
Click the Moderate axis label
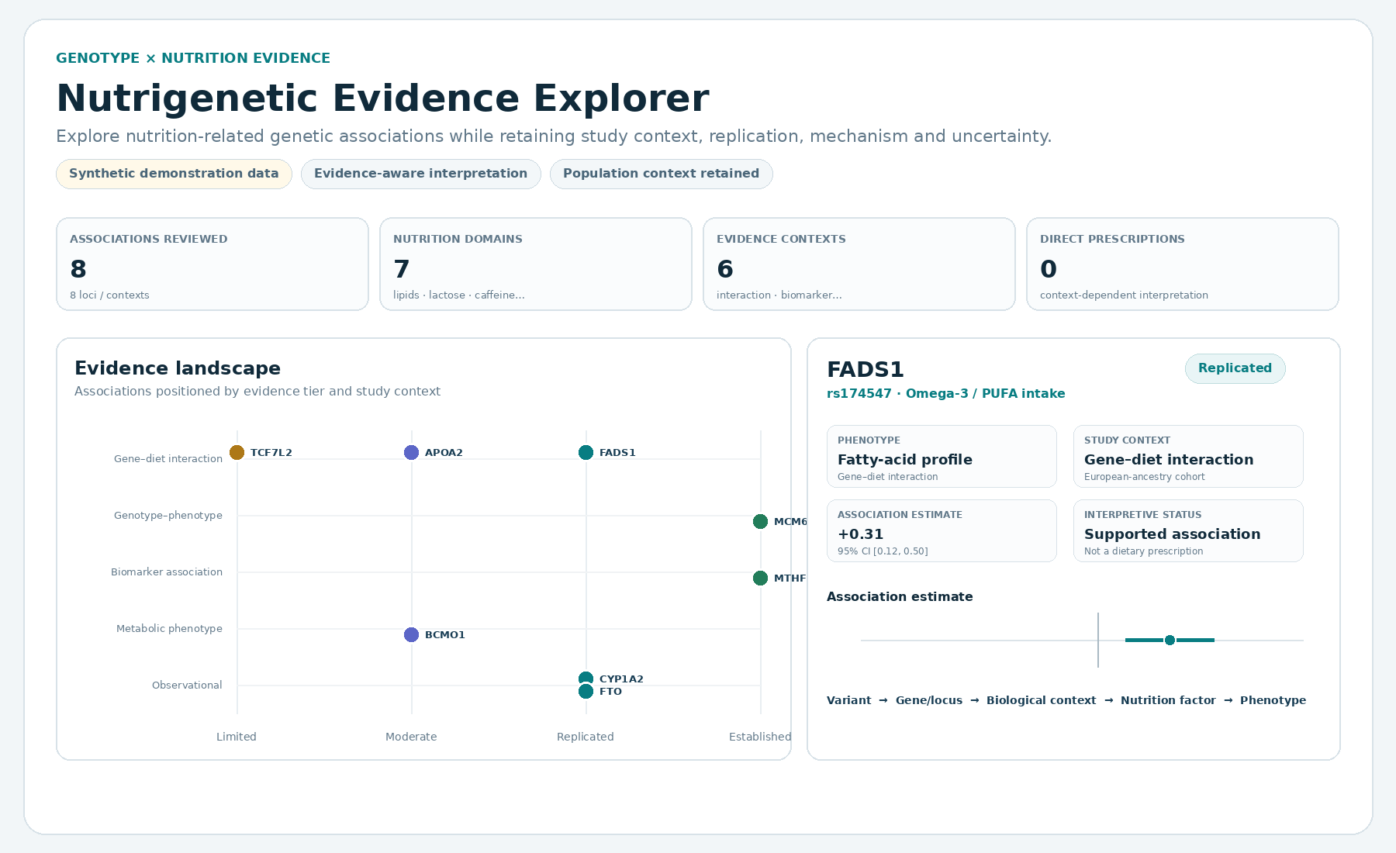[411, 737]
